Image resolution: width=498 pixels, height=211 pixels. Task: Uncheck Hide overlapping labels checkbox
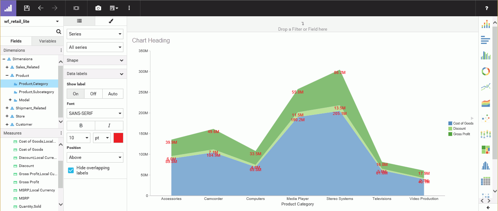click(71, 170)
